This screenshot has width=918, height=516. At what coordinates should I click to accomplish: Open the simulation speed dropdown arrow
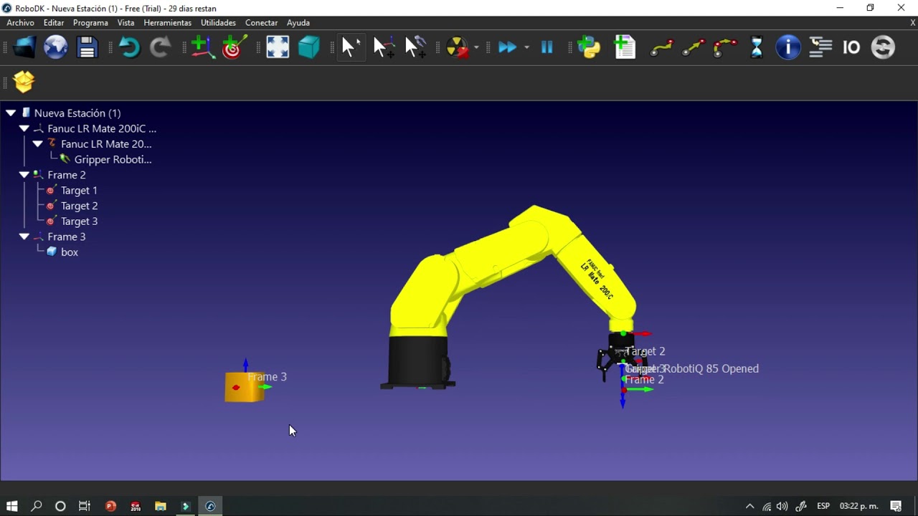coord(526,48)
